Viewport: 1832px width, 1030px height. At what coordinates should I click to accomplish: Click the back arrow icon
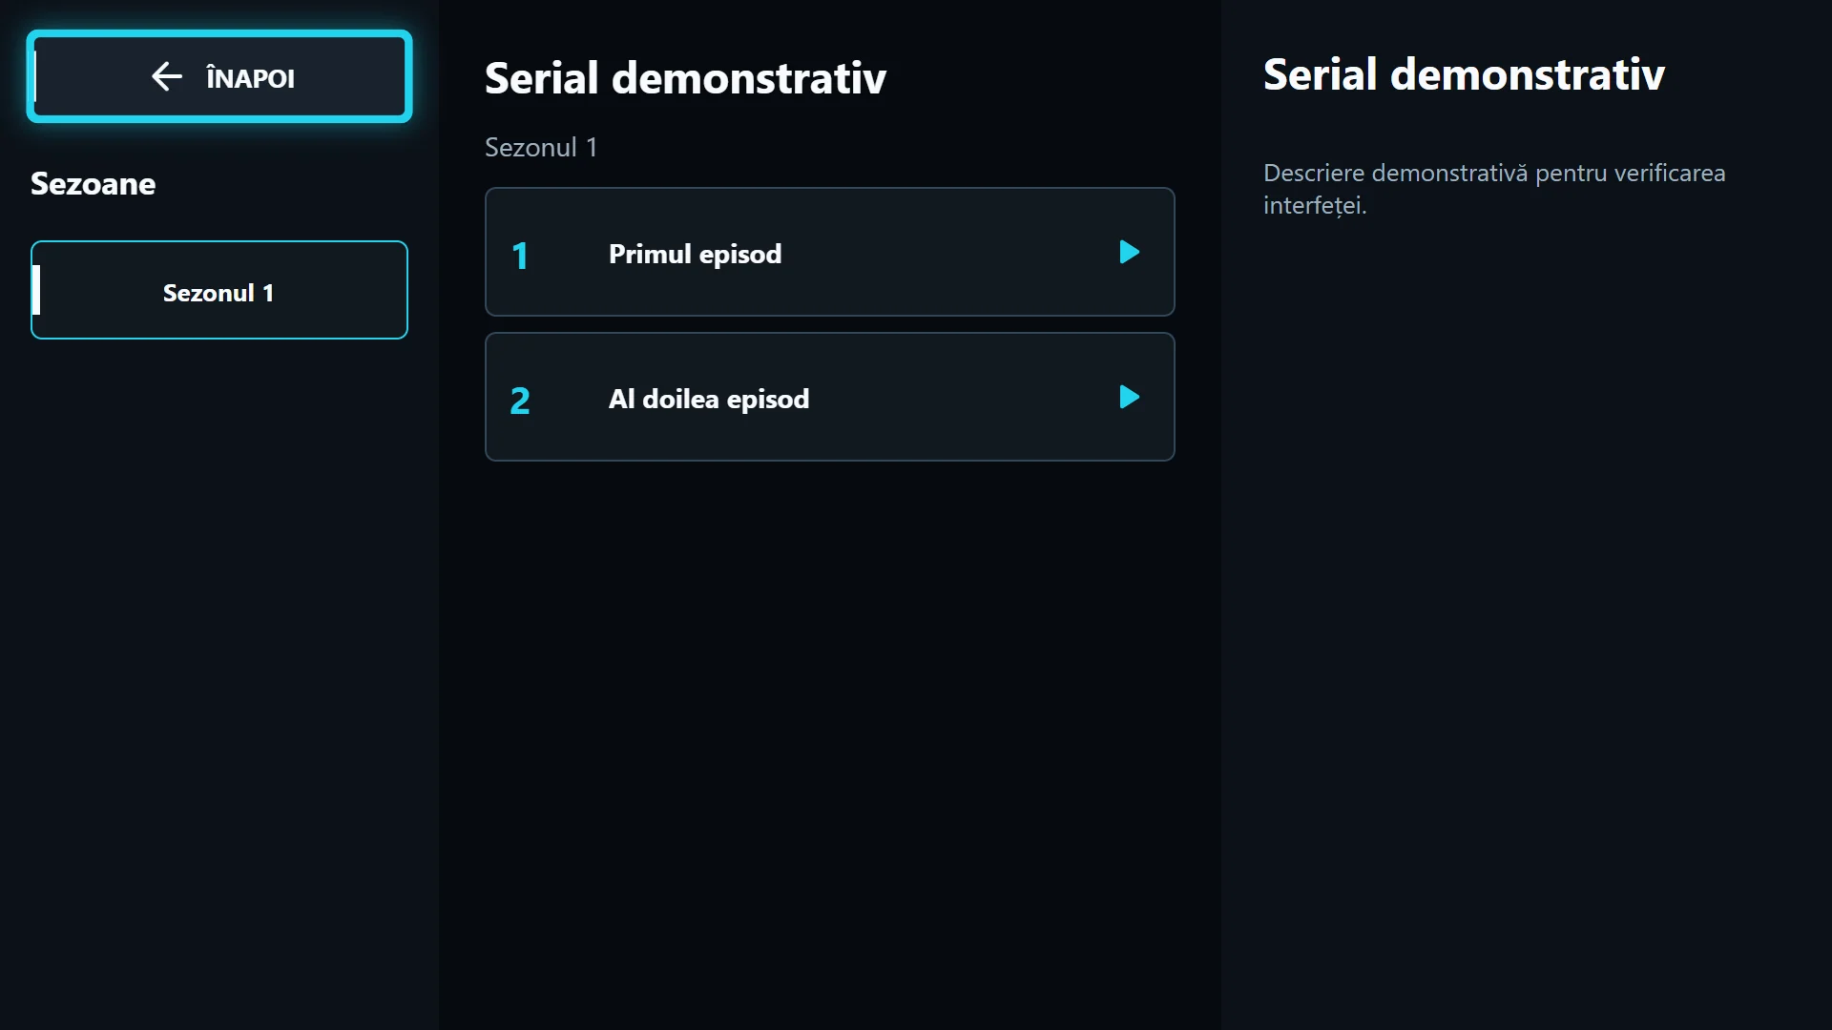(166, 76)
